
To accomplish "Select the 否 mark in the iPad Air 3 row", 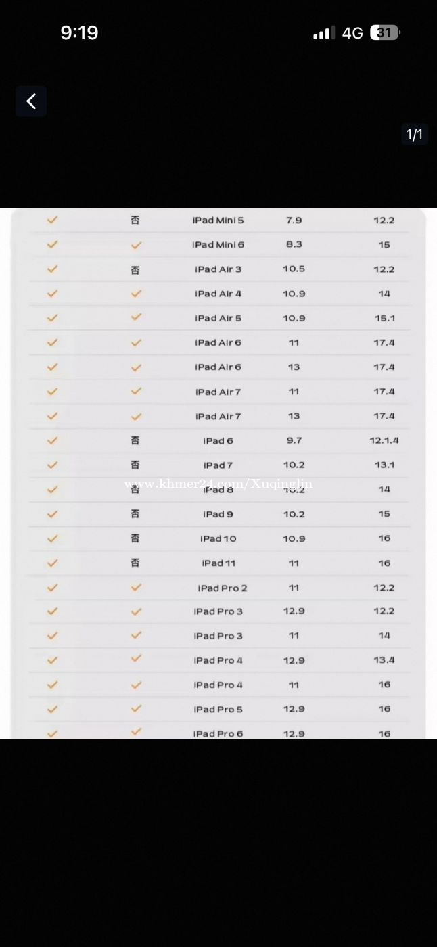I will point(135,269).
